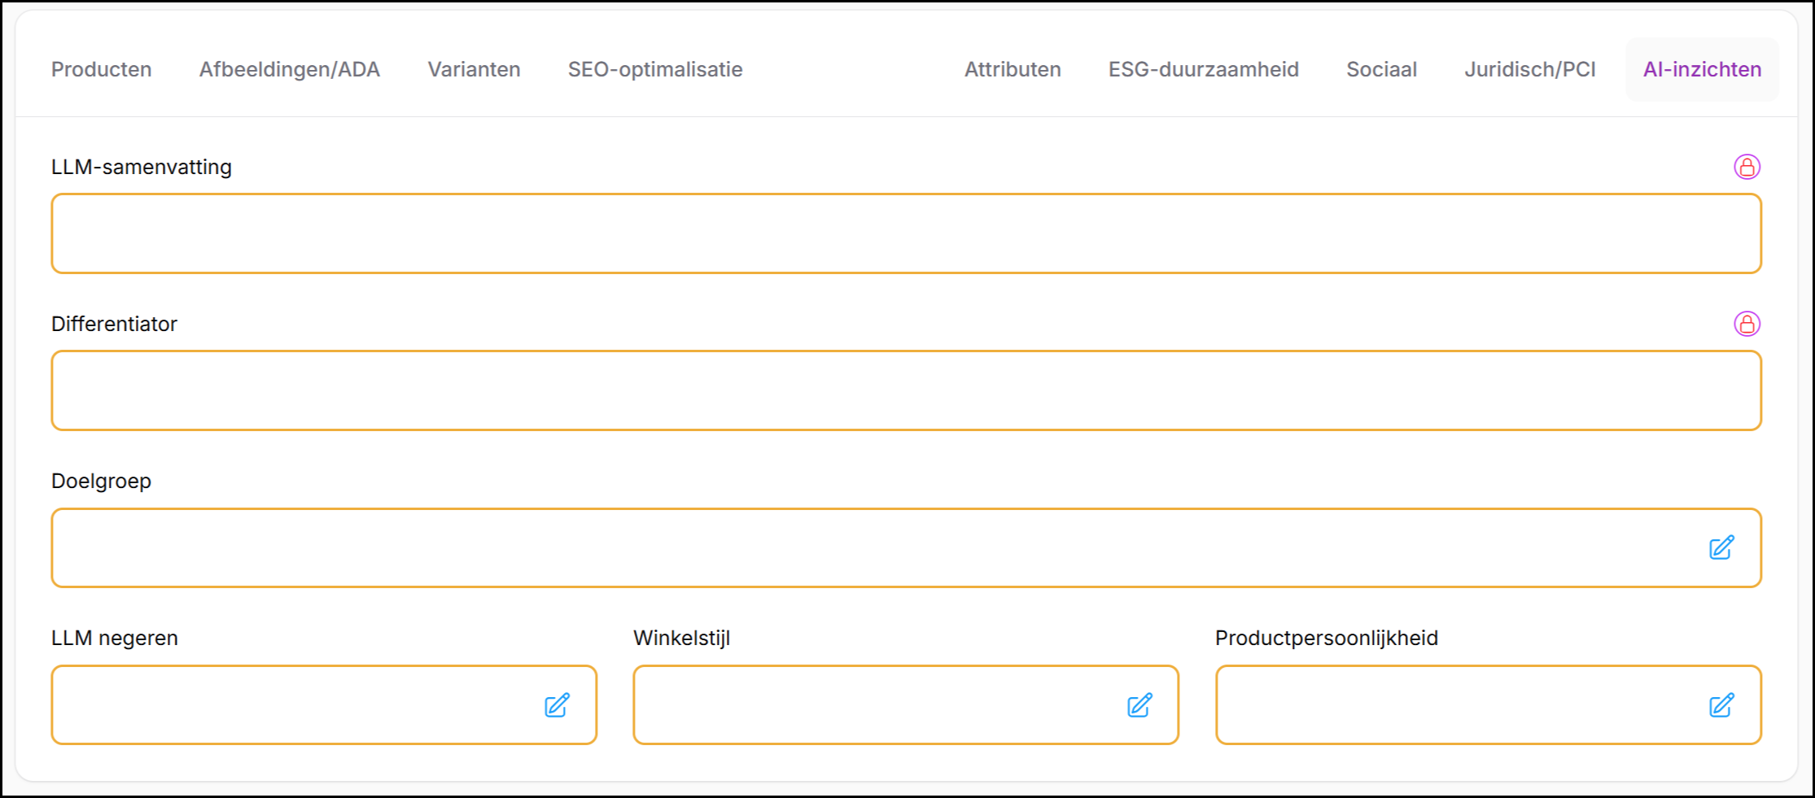Click the AI-inzichten tab
Image resolution: width=1815 pixels, height=798 pixels.
click(1702, 69)
